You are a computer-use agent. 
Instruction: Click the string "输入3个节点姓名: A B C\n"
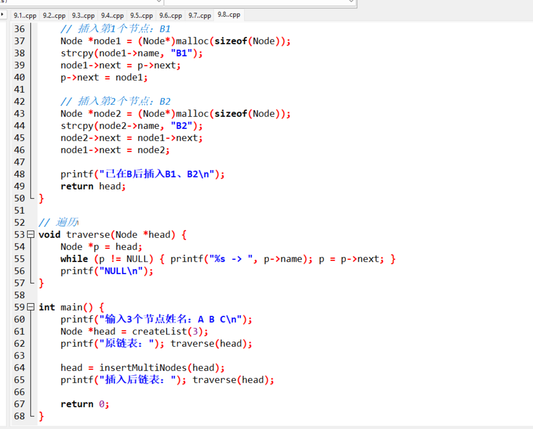coord(170,319)
